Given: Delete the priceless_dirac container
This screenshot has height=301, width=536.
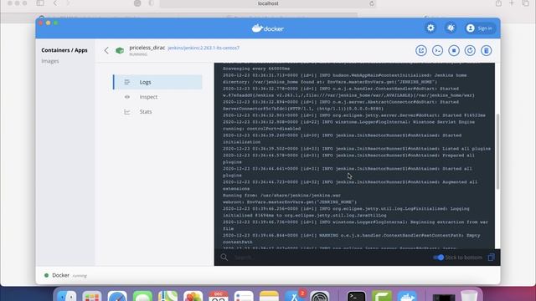Looking at the screenshot, I should point(486,50).
